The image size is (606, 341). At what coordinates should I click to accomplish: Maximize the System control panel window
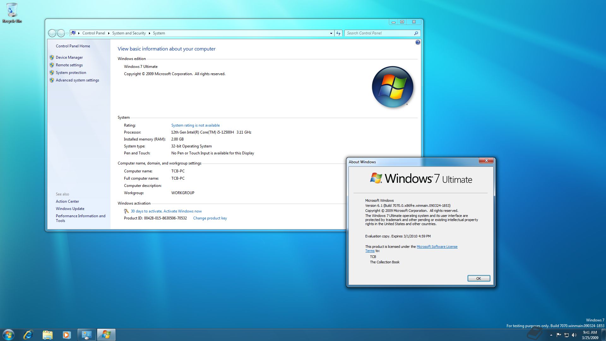pos(402,22)
